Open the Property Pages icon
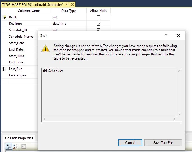The image size is (192, 152). click(24, 146)
